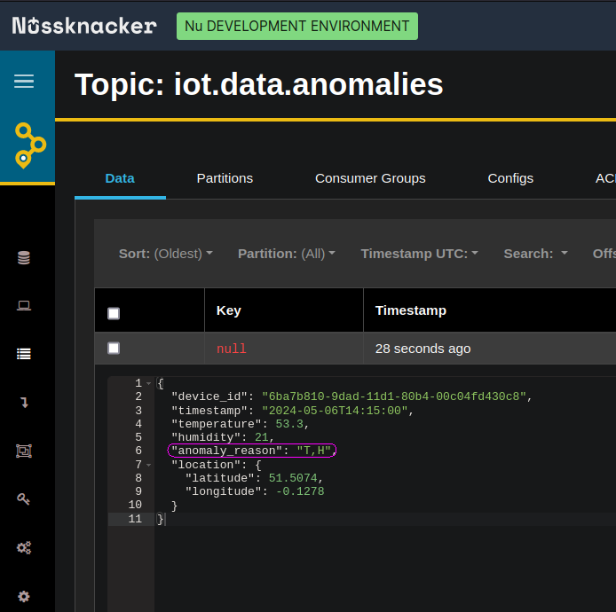Click the temperature value 53.3
Screen dimensions: 616x612
click(289, 424)
